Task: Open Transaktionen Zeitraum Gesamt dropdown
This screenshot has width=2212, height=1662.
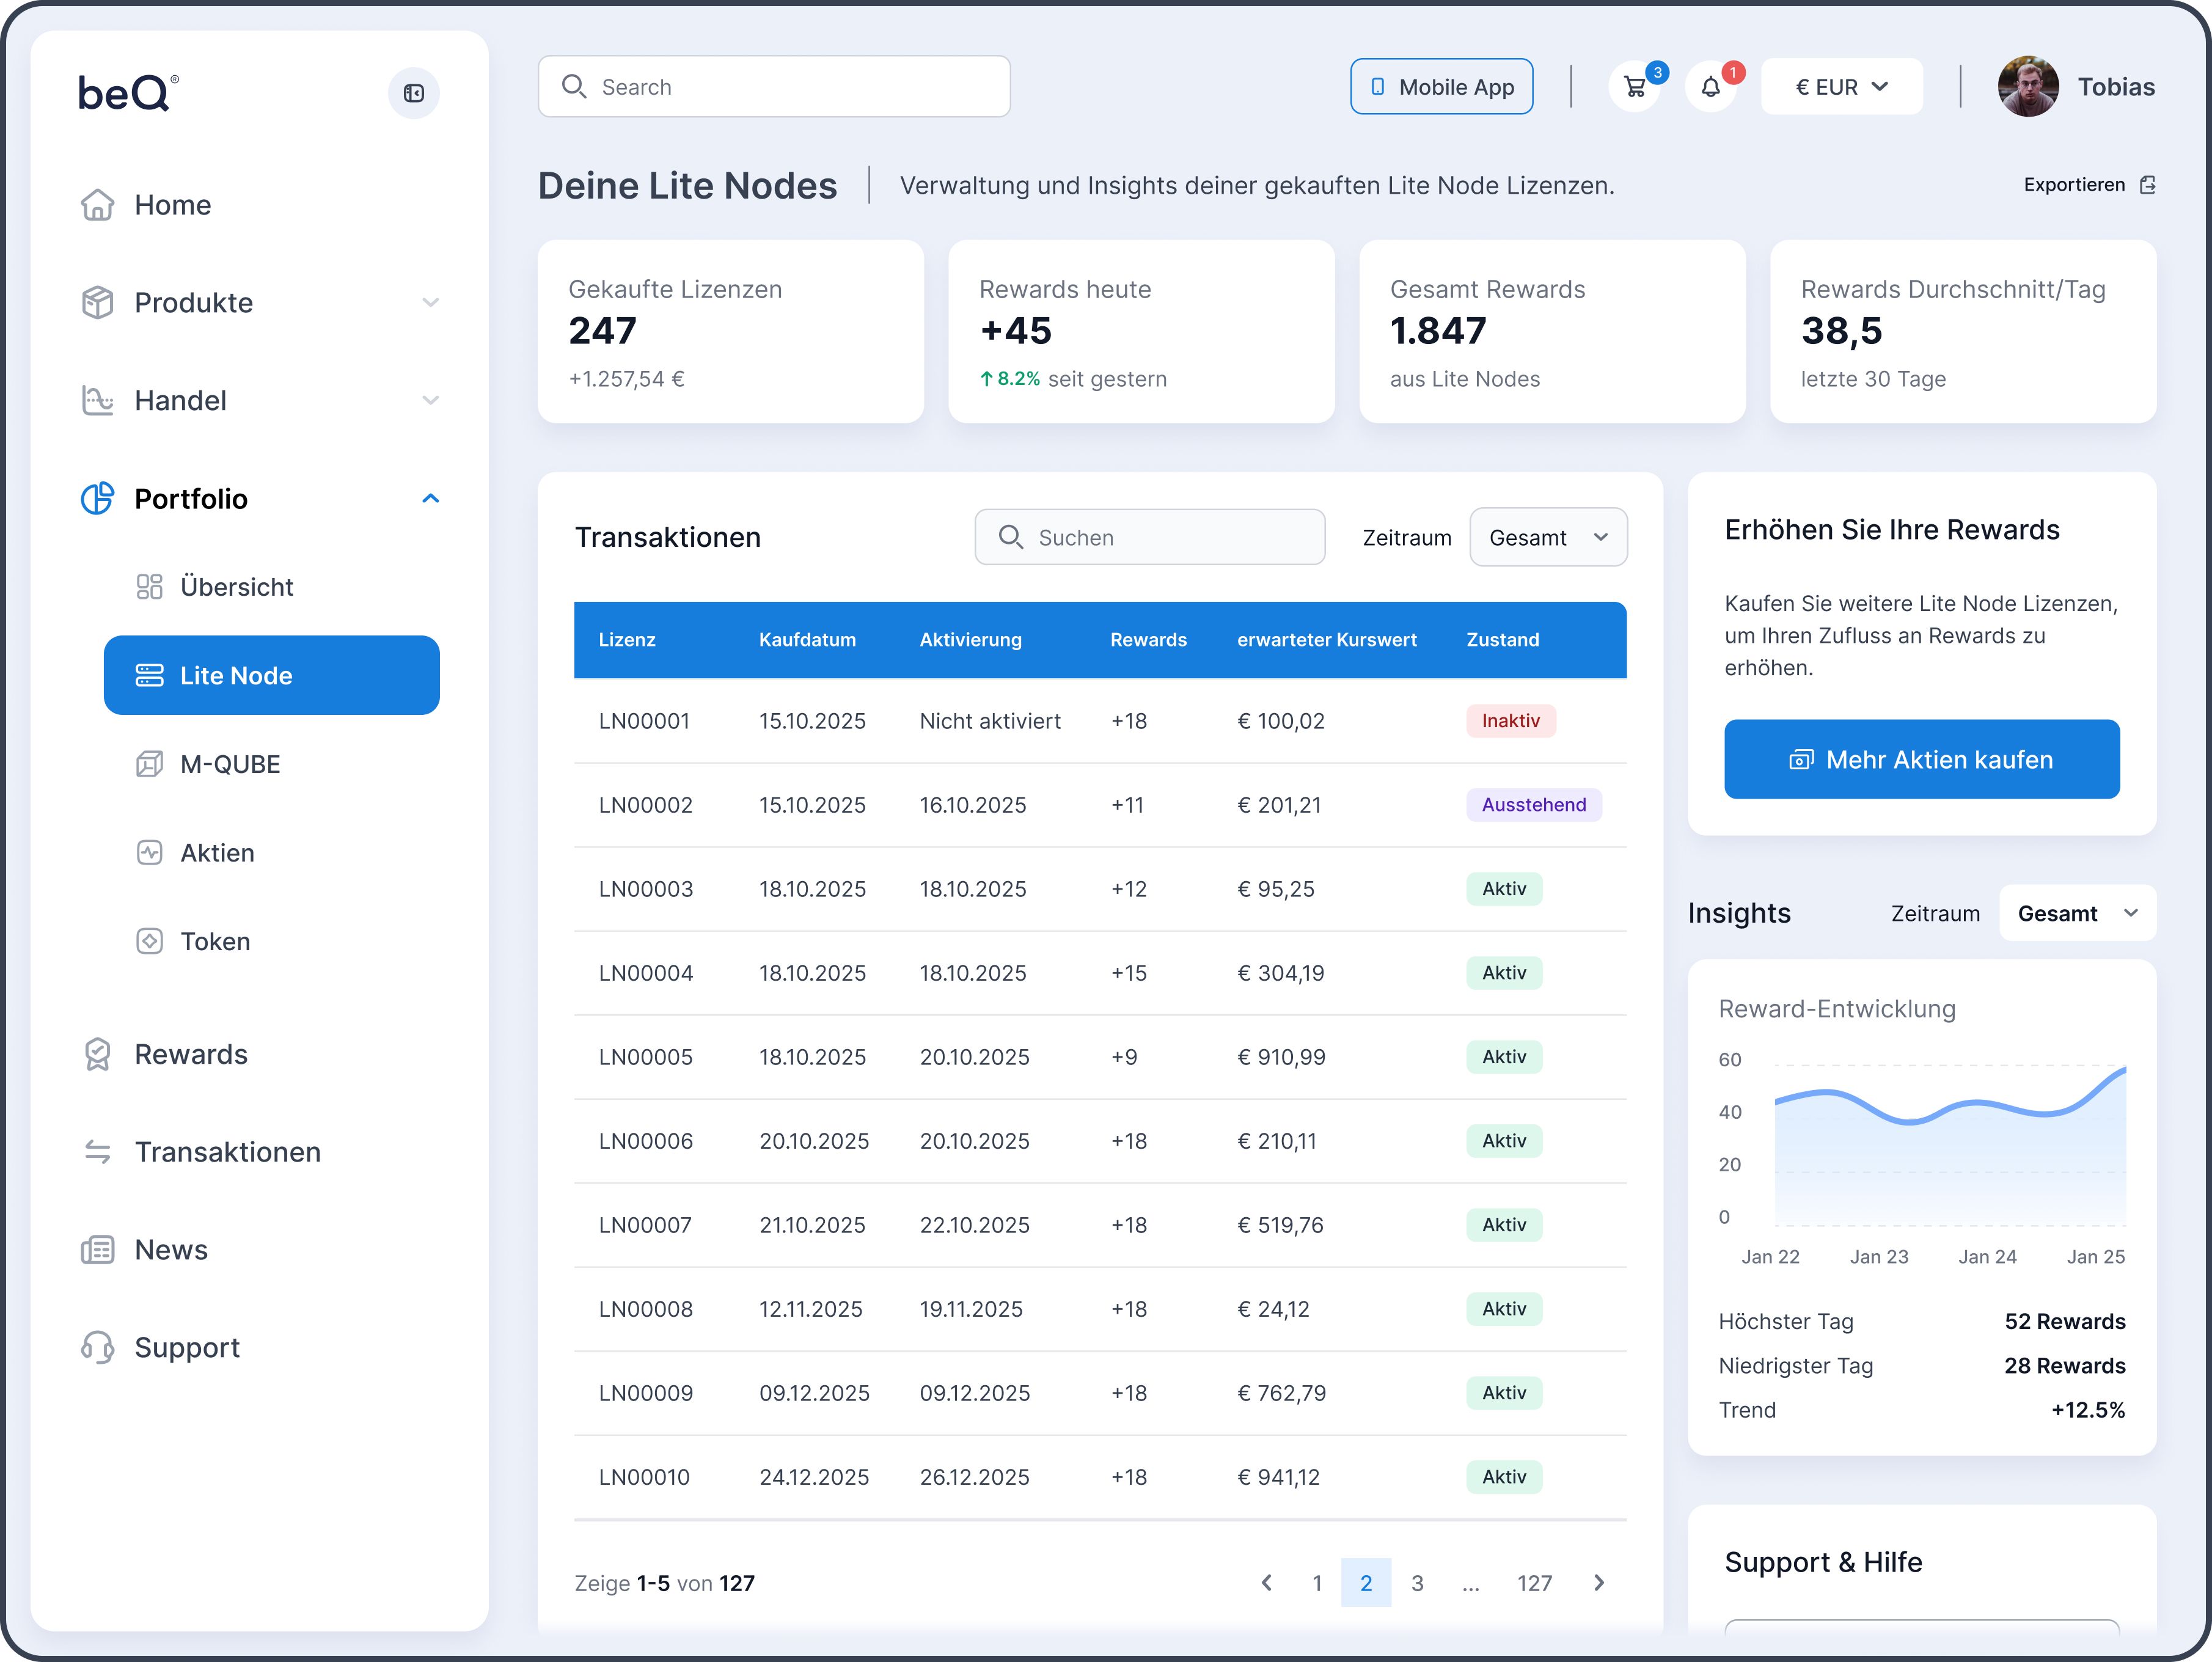Action: (1547, 537)
